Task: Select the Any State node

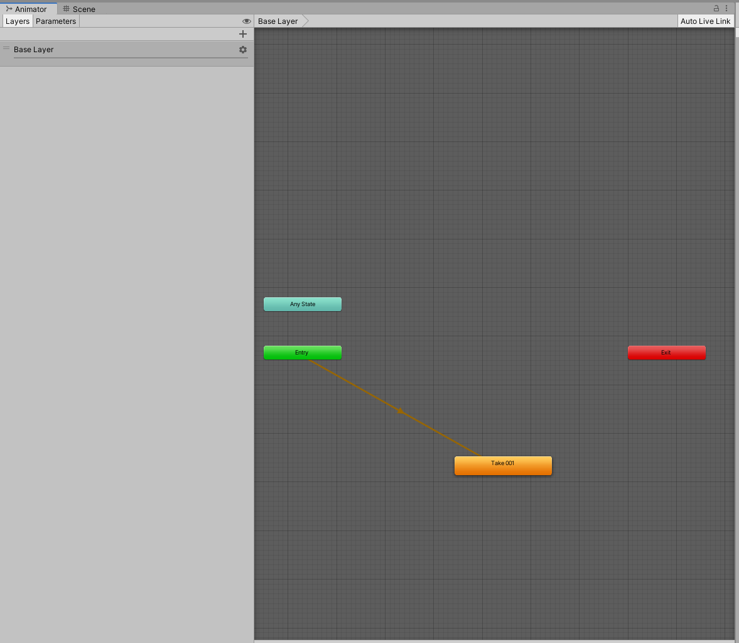Action: [303, 304]
